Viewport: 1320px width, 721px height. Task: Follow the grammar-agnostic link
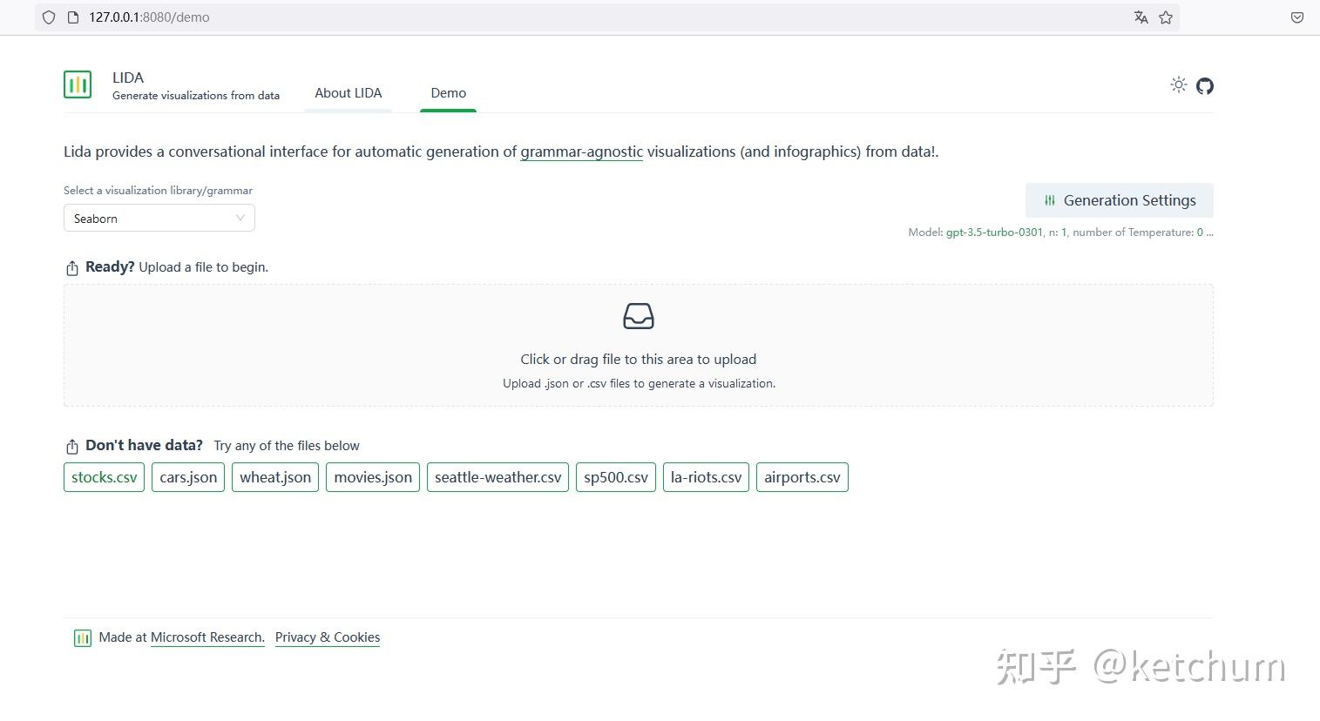[x=582, y=152]
